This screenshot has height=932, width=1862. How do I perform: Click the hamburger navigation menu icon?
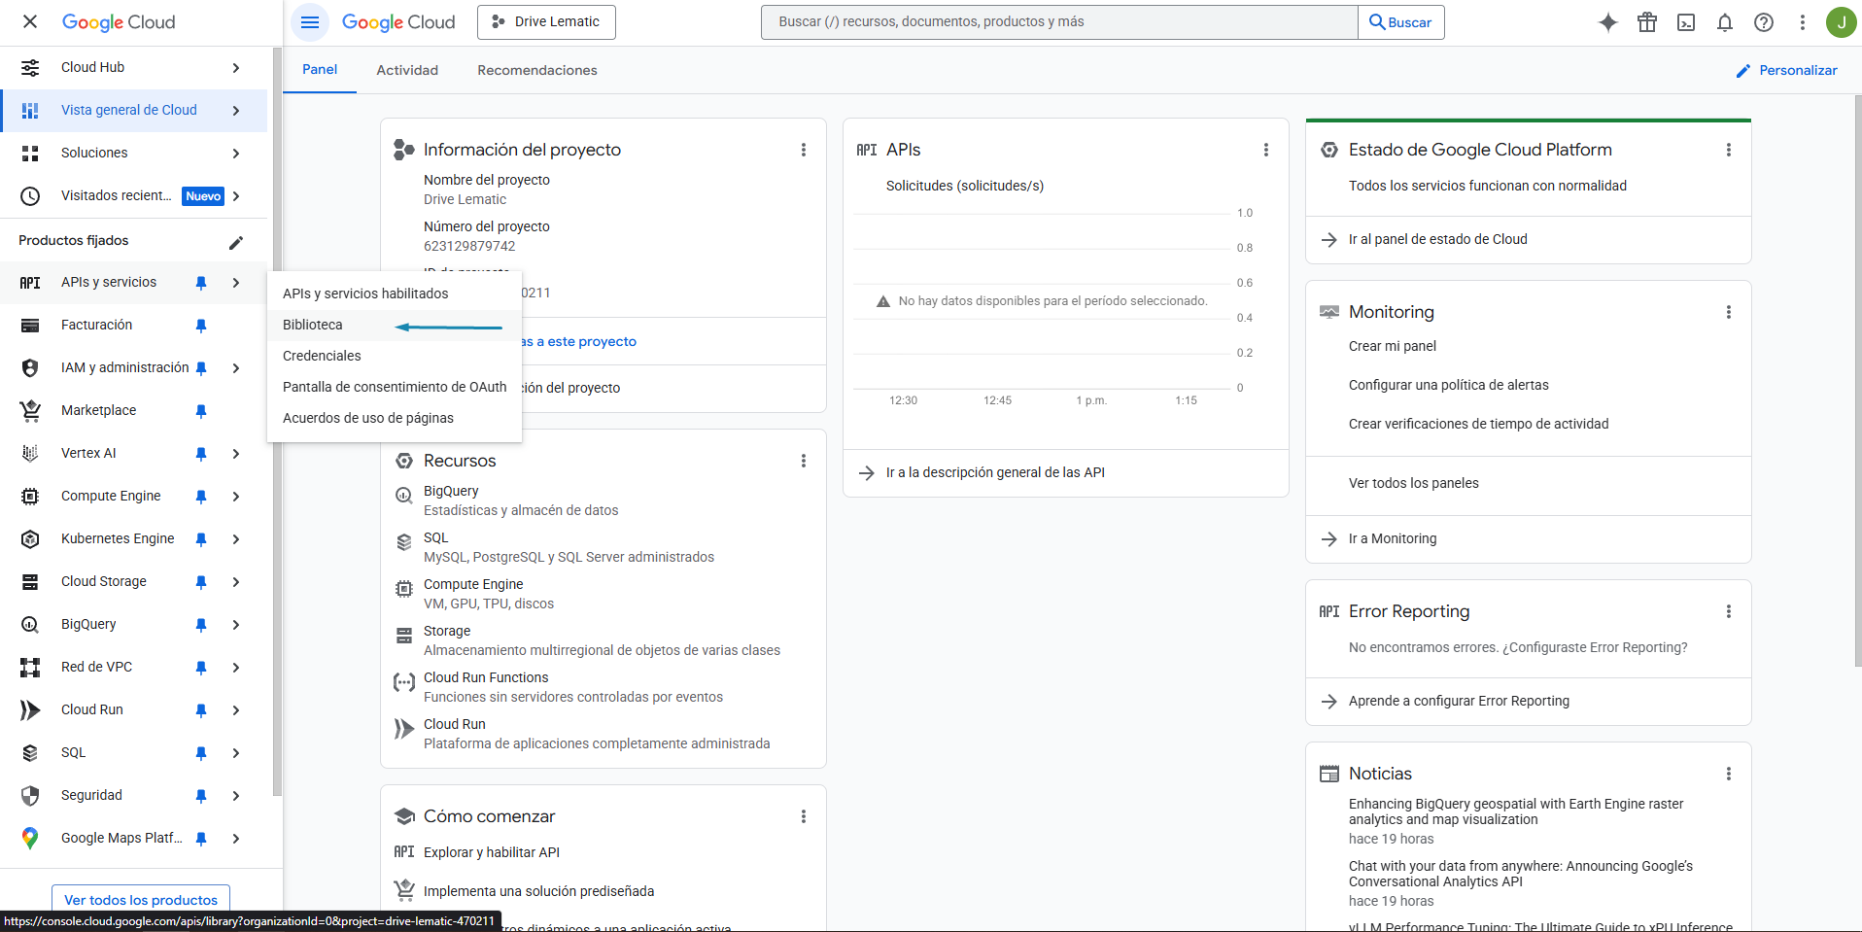click(310, 22)
